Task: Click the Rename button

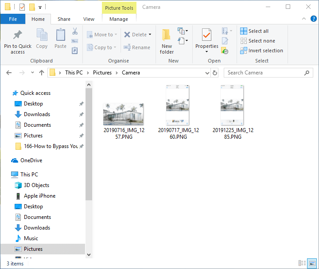Action: pos(137,47)
